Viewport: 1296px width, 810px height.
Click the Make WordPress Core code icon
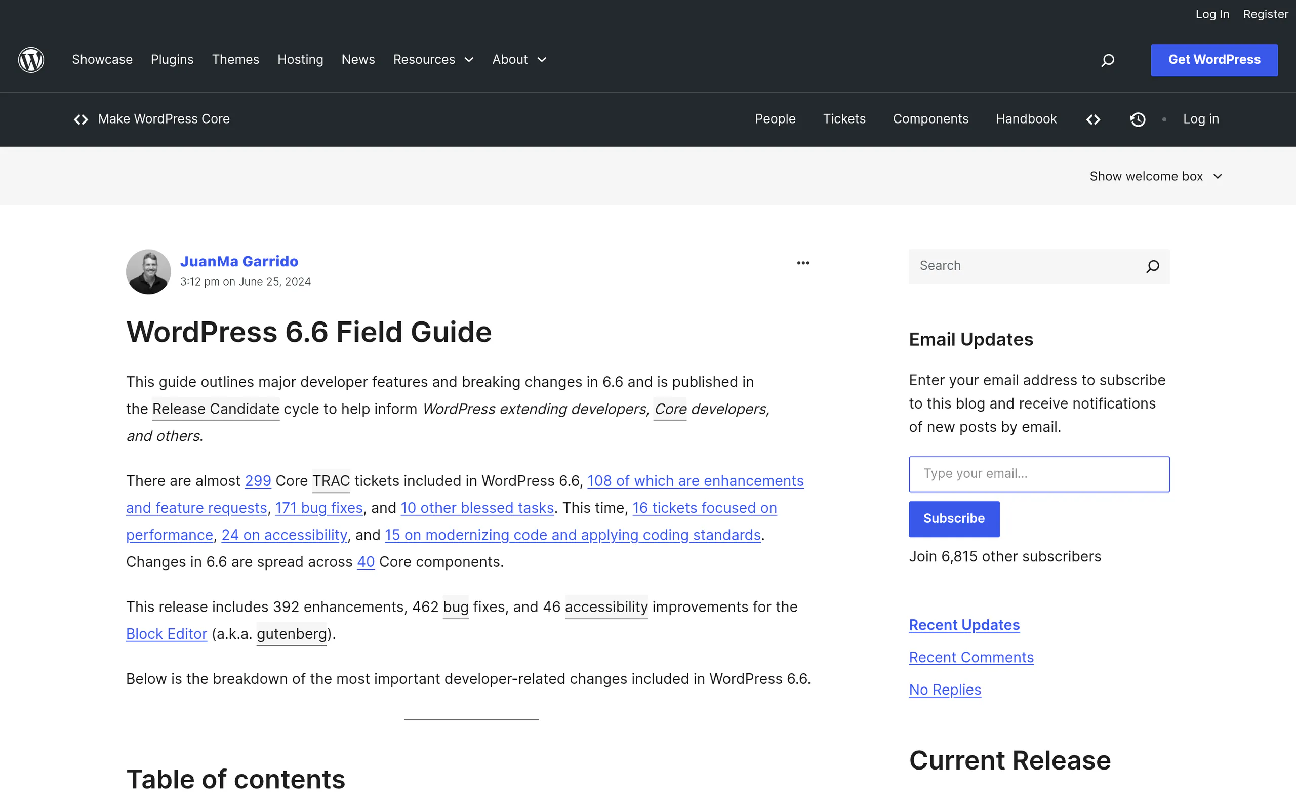click(81, 119)
